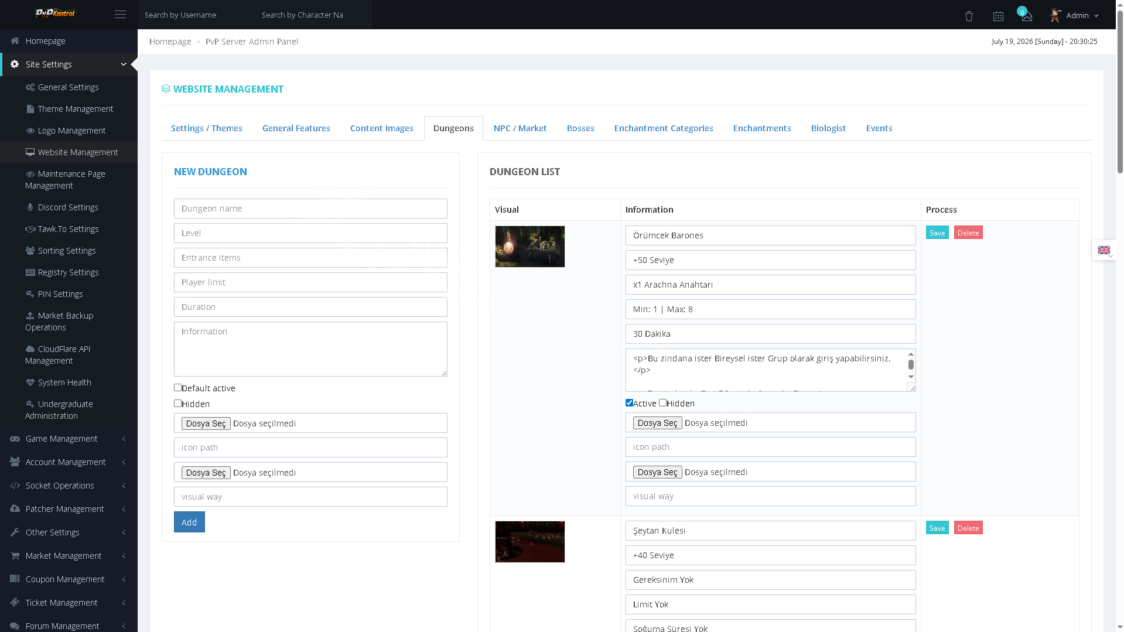Click the Game Management gamepad icon

(x=15, y=439)
